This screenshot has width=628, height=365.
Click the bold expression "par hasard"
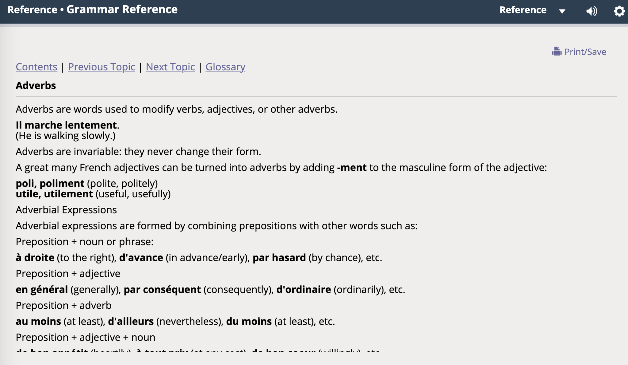(279, 258)
